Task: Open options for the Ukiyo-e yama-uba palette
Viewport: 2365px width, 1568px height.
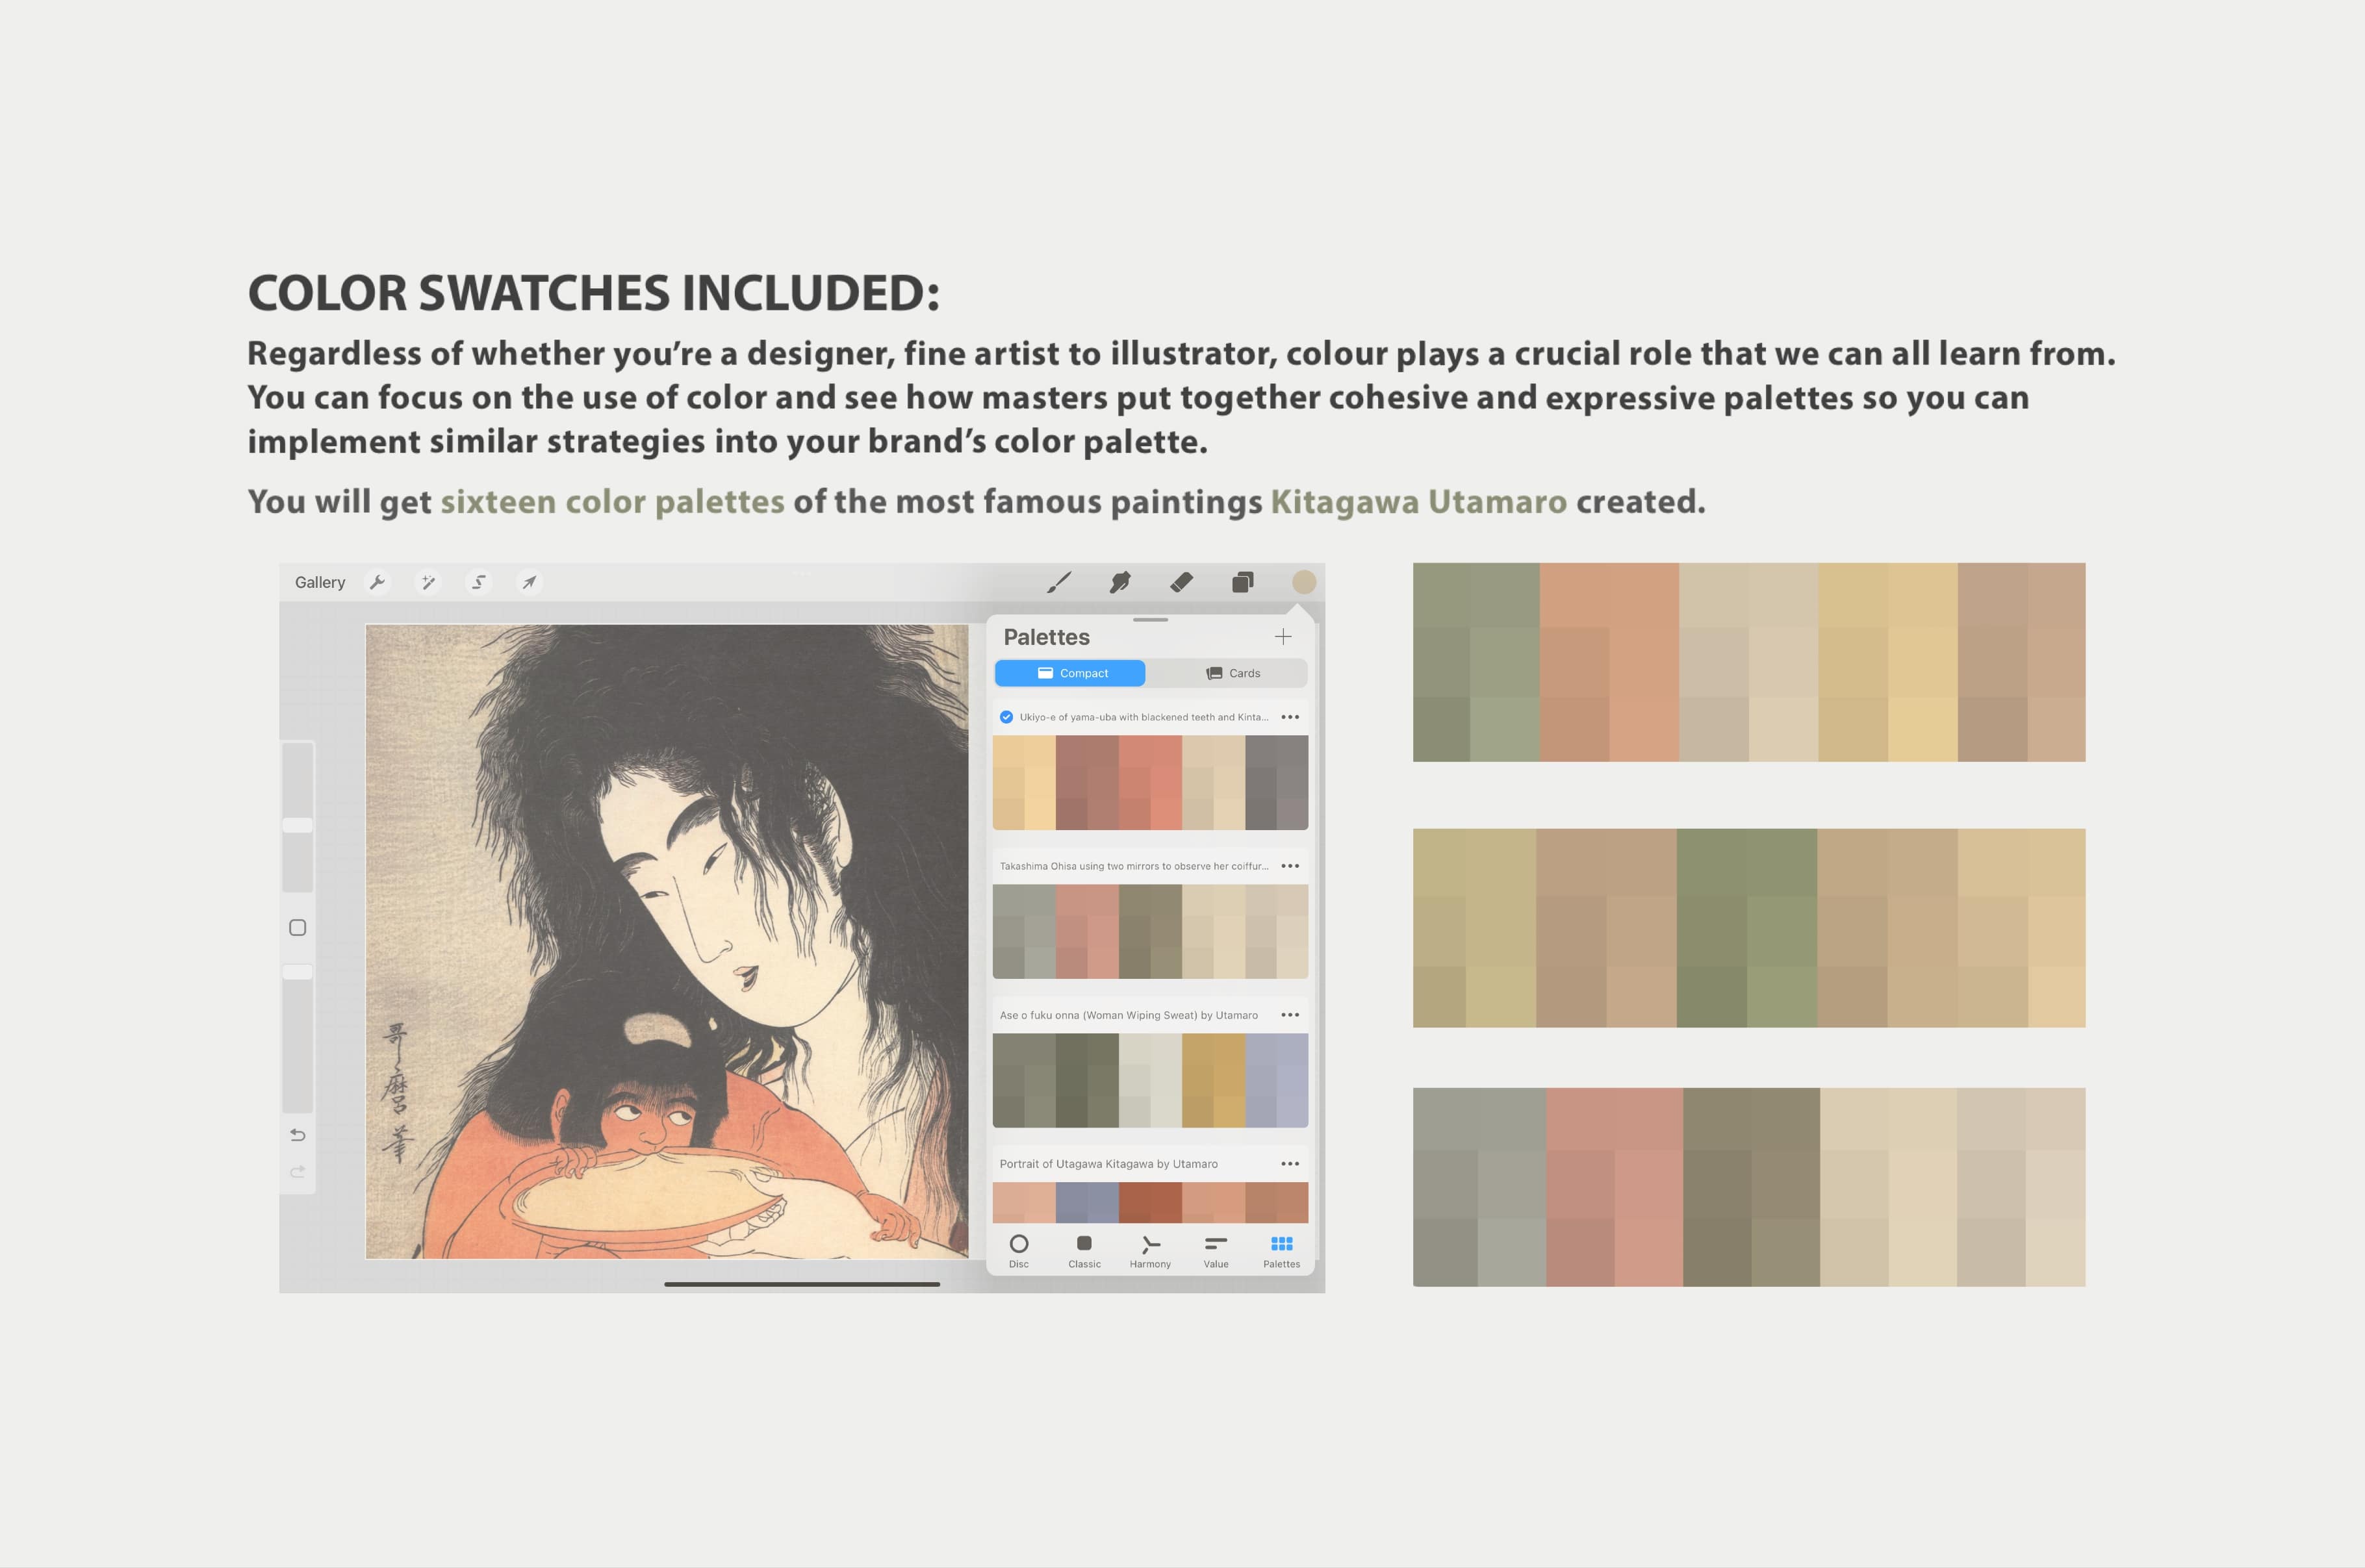Action: coord(1290,717)
